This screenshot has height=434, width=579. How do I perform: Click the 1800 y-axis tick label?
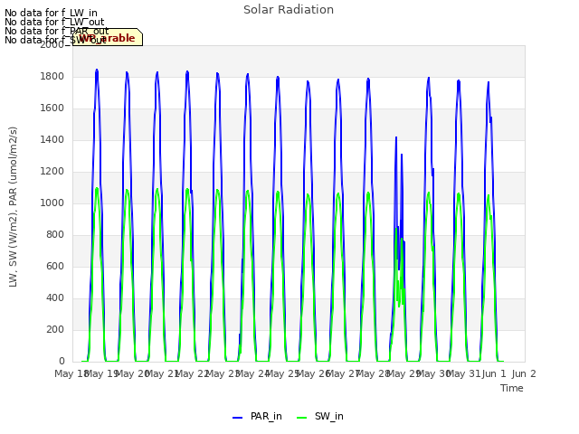(52, 76)
